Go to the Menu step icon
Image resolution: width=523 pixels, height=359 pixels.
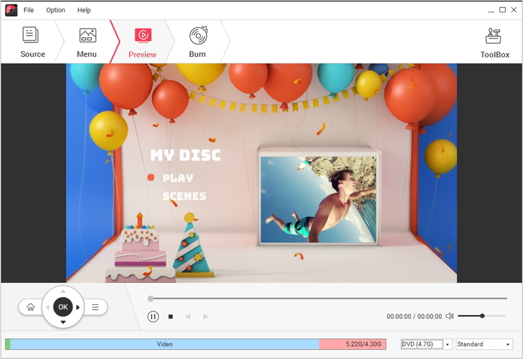pyautogui.click(x=87, y=35)
